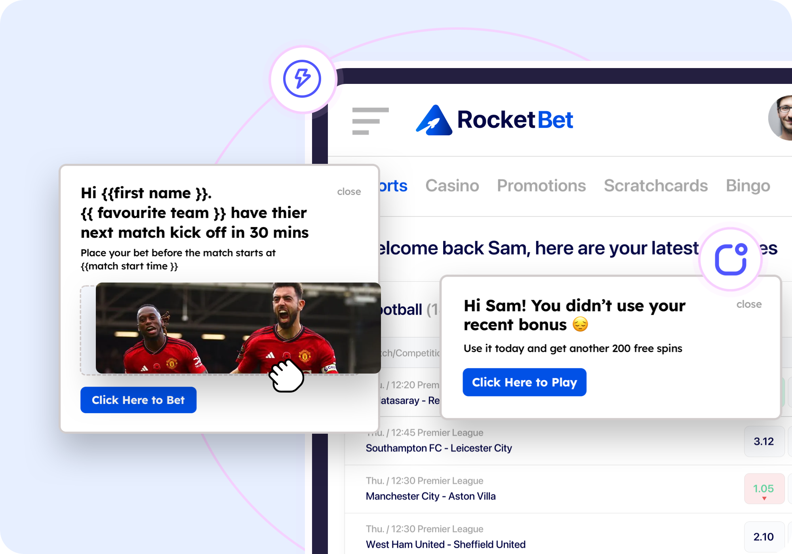
Task: Close the favourite team notification popup
Action: (349, 192)
